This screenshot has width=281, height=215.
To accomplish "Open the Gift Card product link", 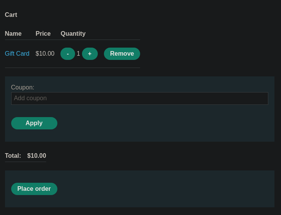I will pos(17,53).
